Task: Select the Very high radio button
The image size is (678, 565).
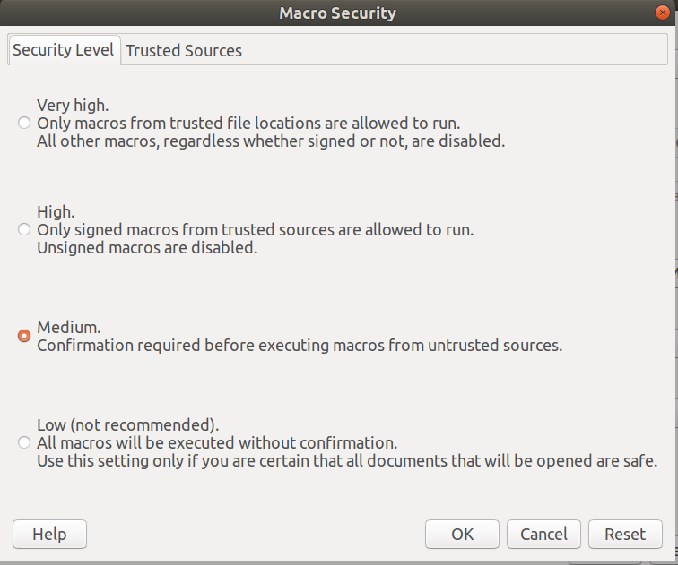Action: tap(24, 123)
